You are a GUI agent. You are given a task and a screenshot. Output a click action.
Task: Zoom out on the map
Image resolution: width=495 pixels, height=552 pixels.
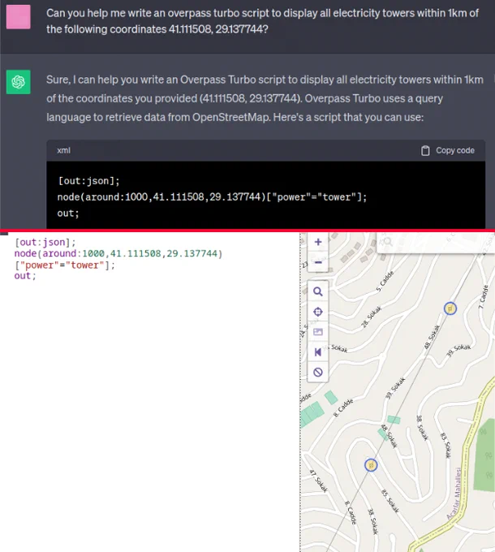point(318,262)
